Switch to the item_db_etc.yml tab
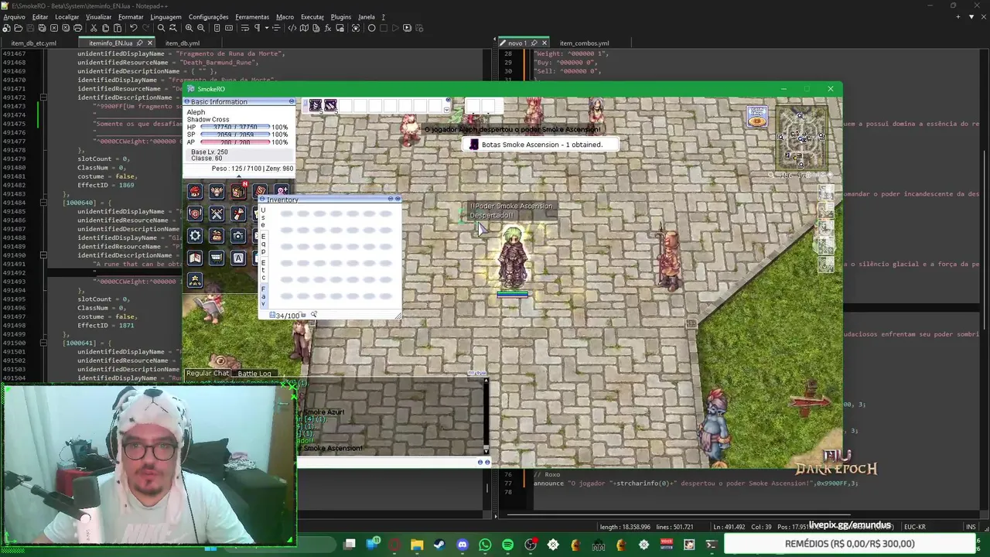This screenshot has height=557, width=990. [33, 43]
